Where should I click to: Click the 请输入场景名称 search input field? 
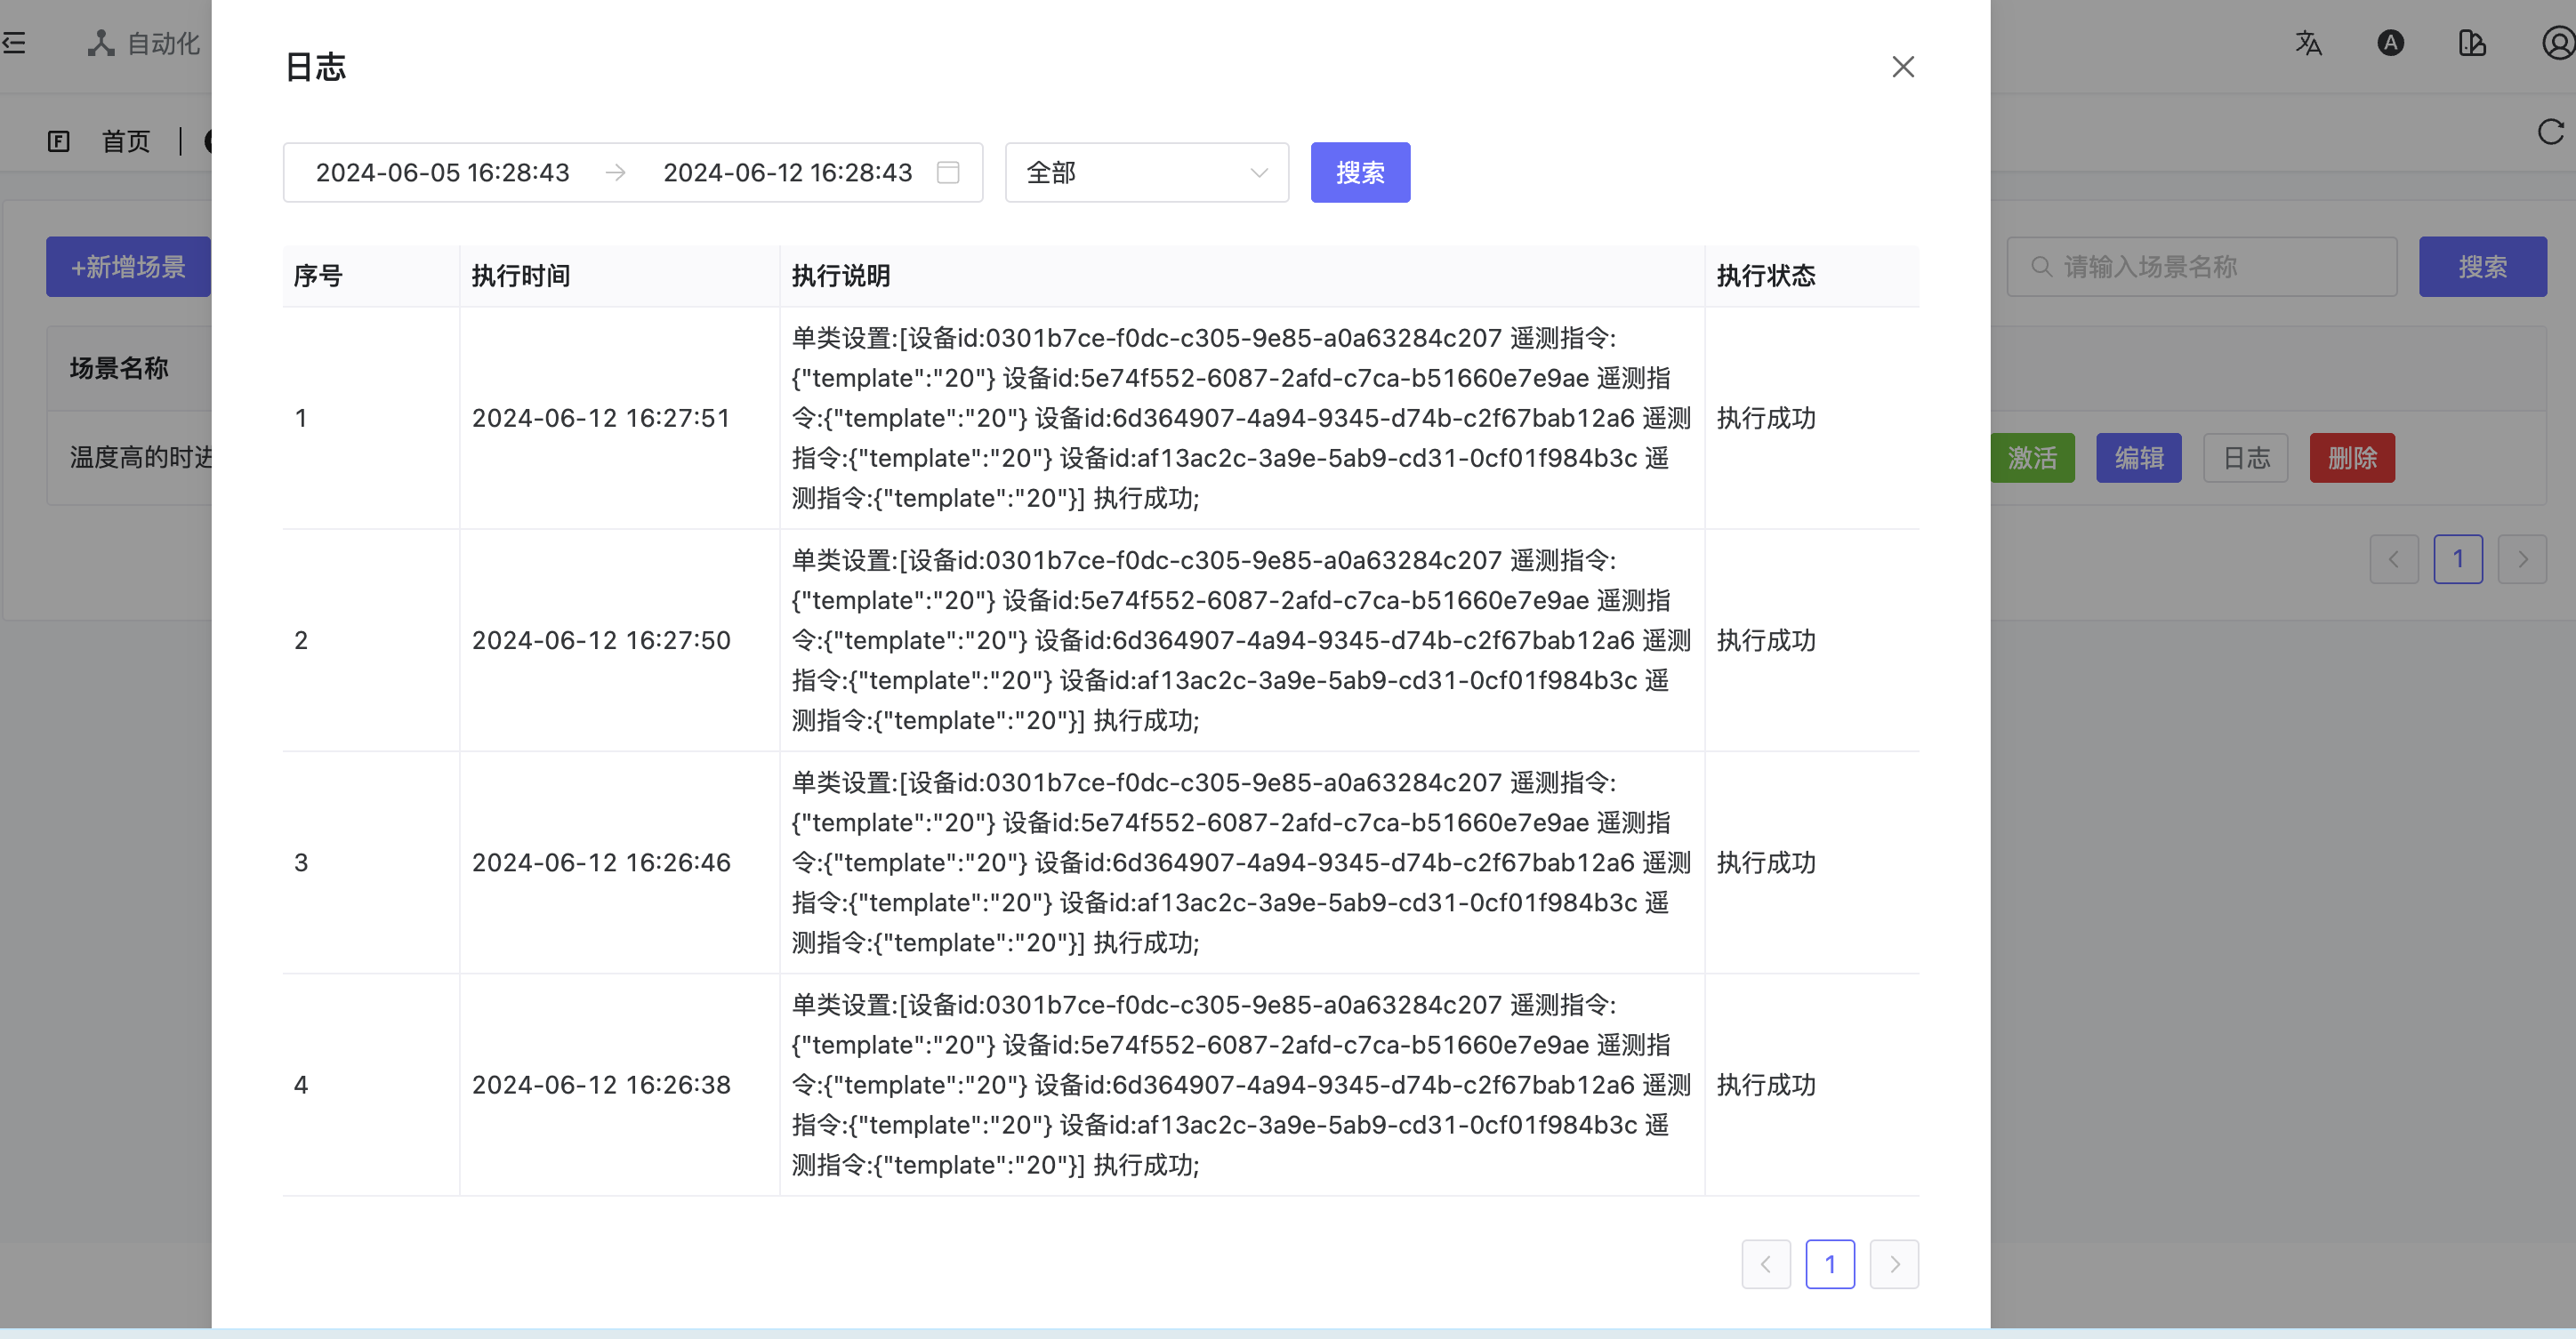click(2200, 267)
